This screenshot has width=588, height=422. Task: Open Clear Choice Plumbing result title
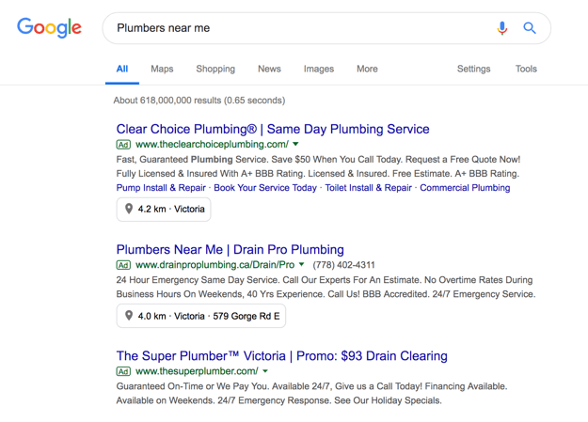coord(273,129)
